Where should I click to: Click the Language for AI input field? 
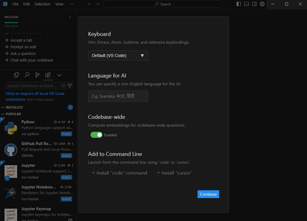pos(118,96)
